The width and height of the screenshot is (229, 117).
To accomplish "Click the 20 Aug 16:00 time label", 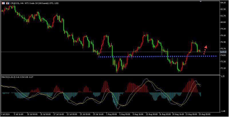I will (178, 114).
